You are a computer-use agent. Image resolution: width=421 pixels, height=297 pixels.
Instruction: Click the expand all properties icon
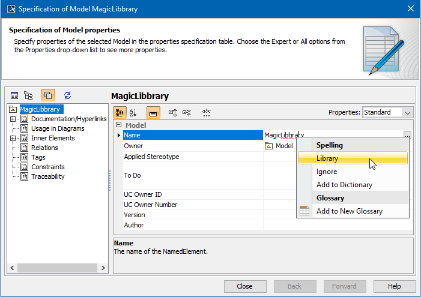tap(173, 112)
